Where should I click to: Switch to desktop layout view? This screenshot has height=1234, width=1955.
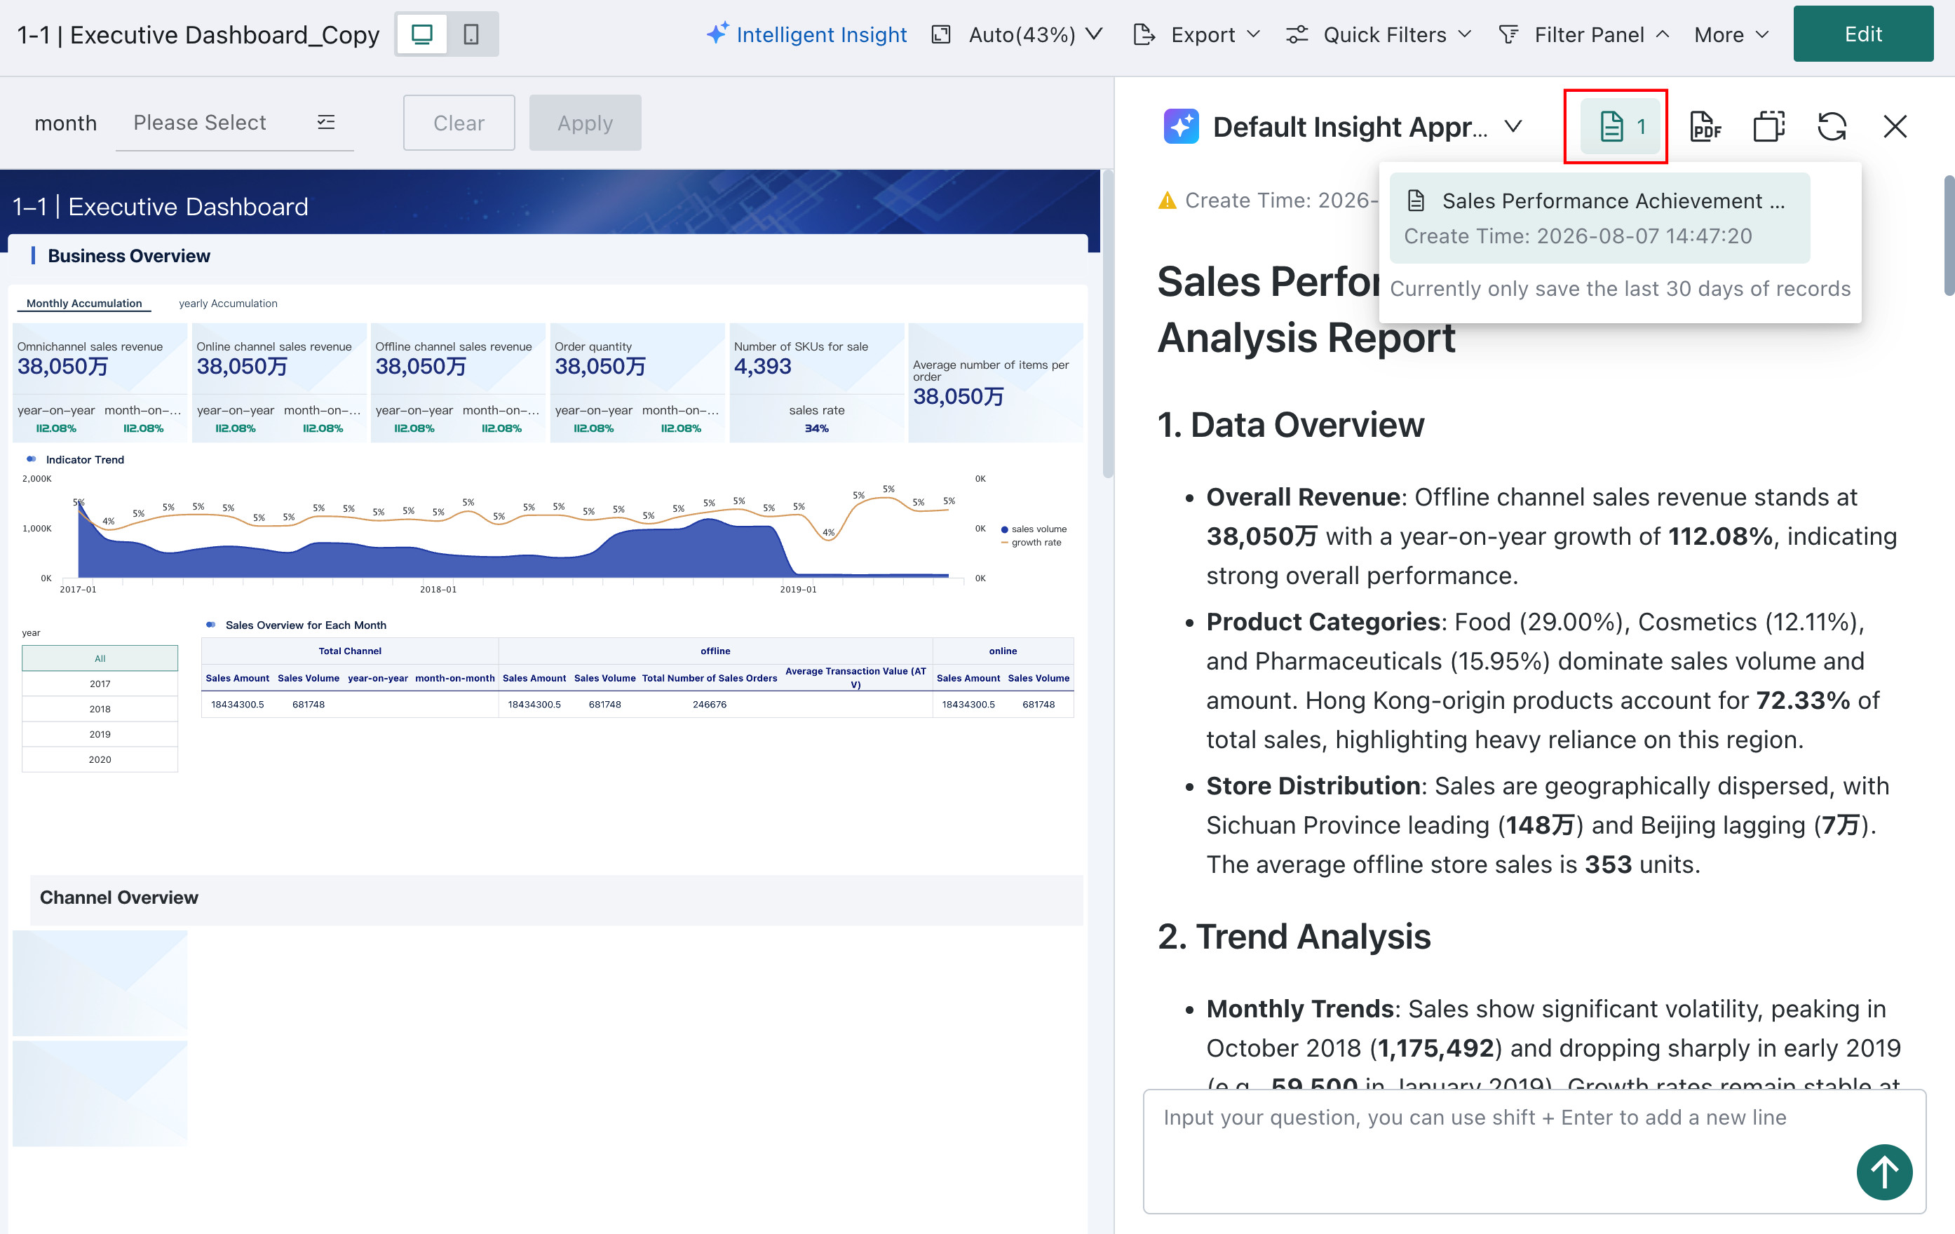click(422, 34)
